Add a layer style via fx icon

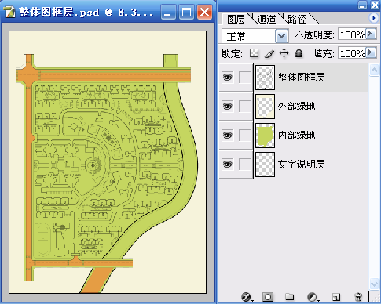[247, 297]
